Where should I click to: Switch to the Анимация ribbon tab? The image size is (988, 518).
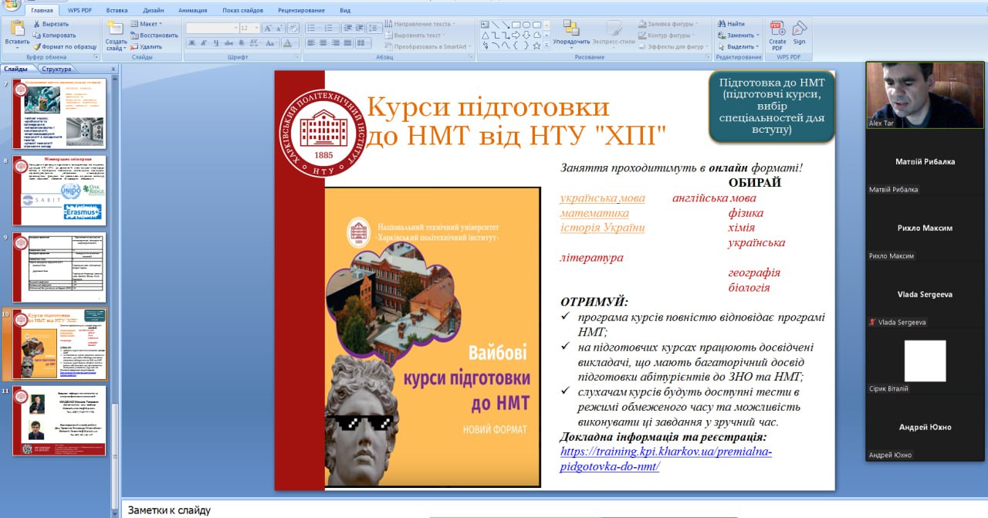tap(192, 11)
